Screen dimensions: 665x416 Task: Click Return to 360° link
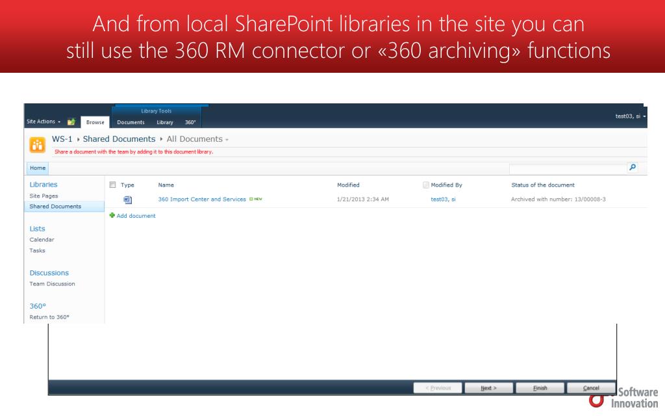coord(49,317)
